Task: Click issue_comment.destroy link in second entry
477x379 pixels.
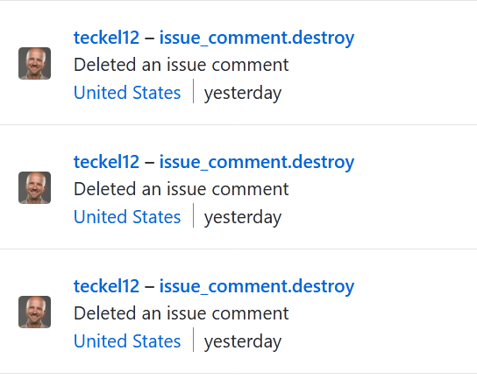Action: click(257, 162)
